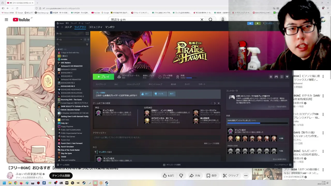The image size is (331, 186).
Task: Click the YouTube 共有 share button
Action: [x=195, y=176]
